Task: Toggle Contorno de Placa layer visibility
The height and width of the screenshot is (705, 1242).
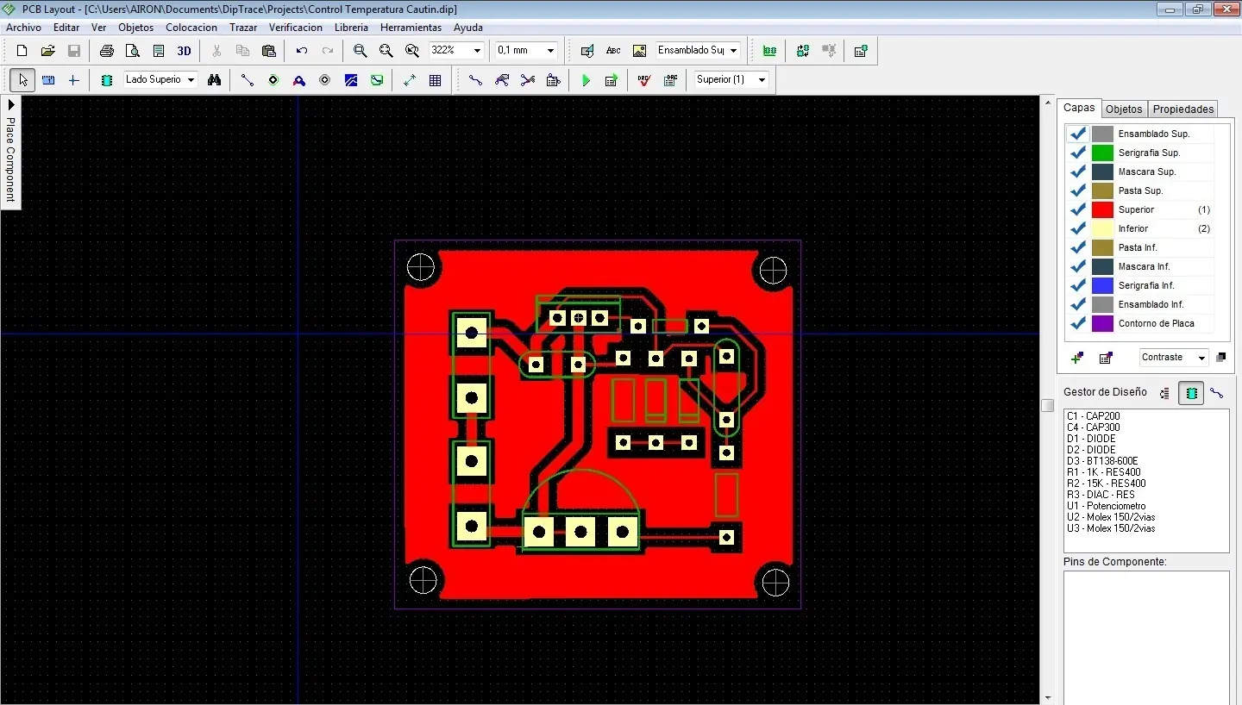Action: click(x=1077, y=324)
